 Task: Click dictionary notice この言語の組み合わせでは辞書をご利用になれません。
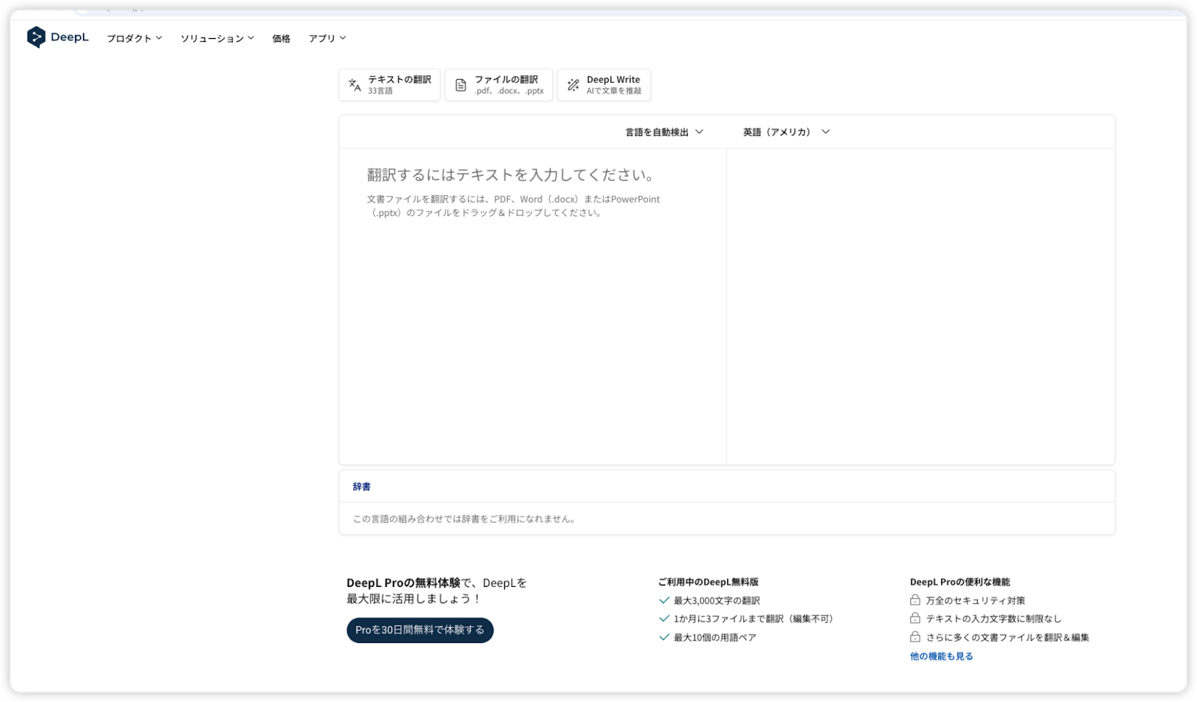coord(465,519)
